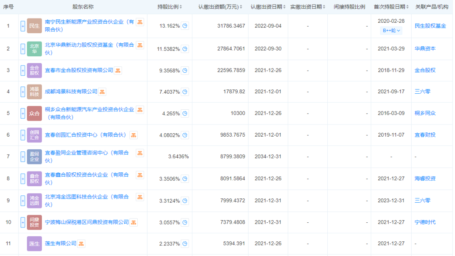Select the 5394.391 subscribed amount cell

234,243
